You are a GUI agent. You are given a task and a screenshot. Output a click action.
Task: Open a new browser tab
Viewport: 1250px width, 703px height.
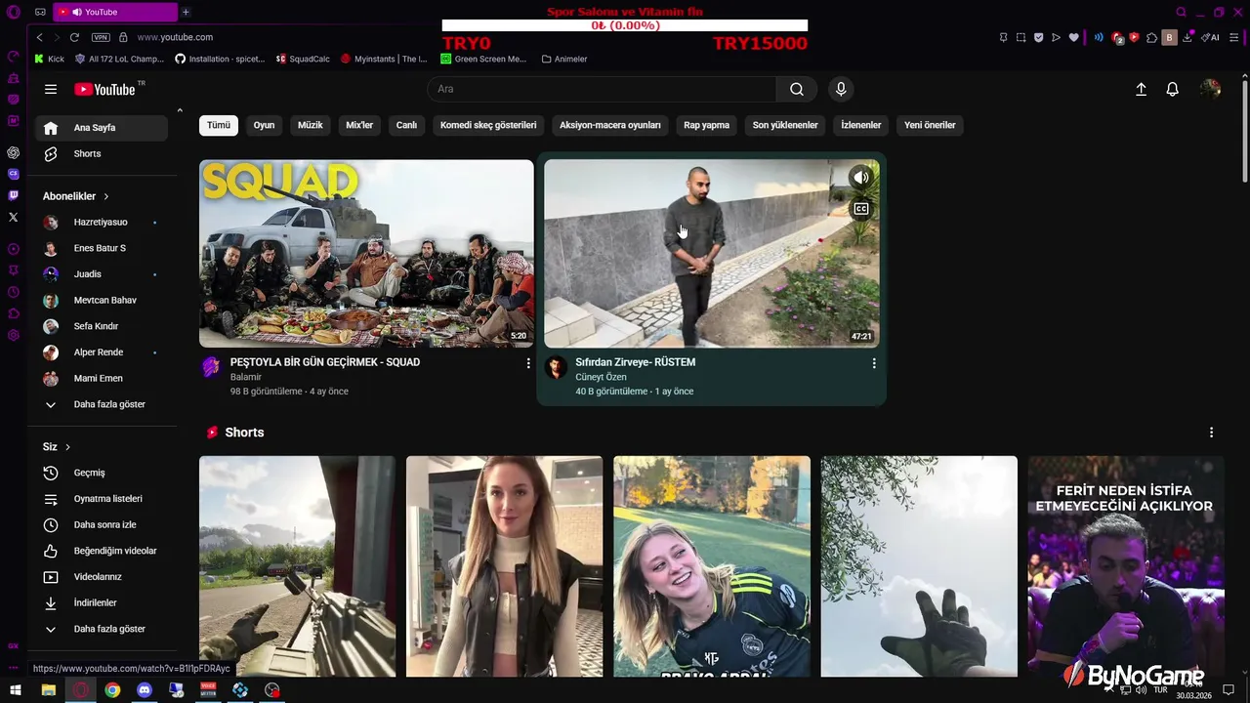point(186,12)
